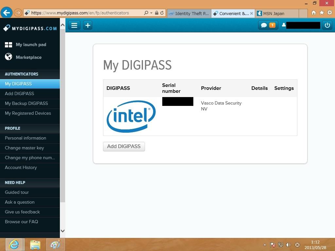335x251 pixels.
Task: Open a new blank browser tab
Action: 303,13
